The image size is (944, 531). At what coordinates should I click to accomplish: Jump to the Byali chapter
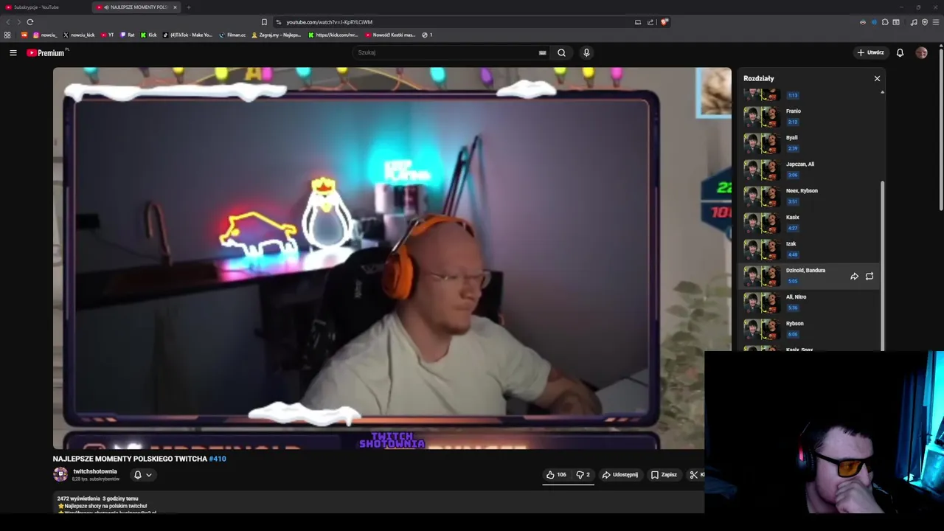pos(810,143)
